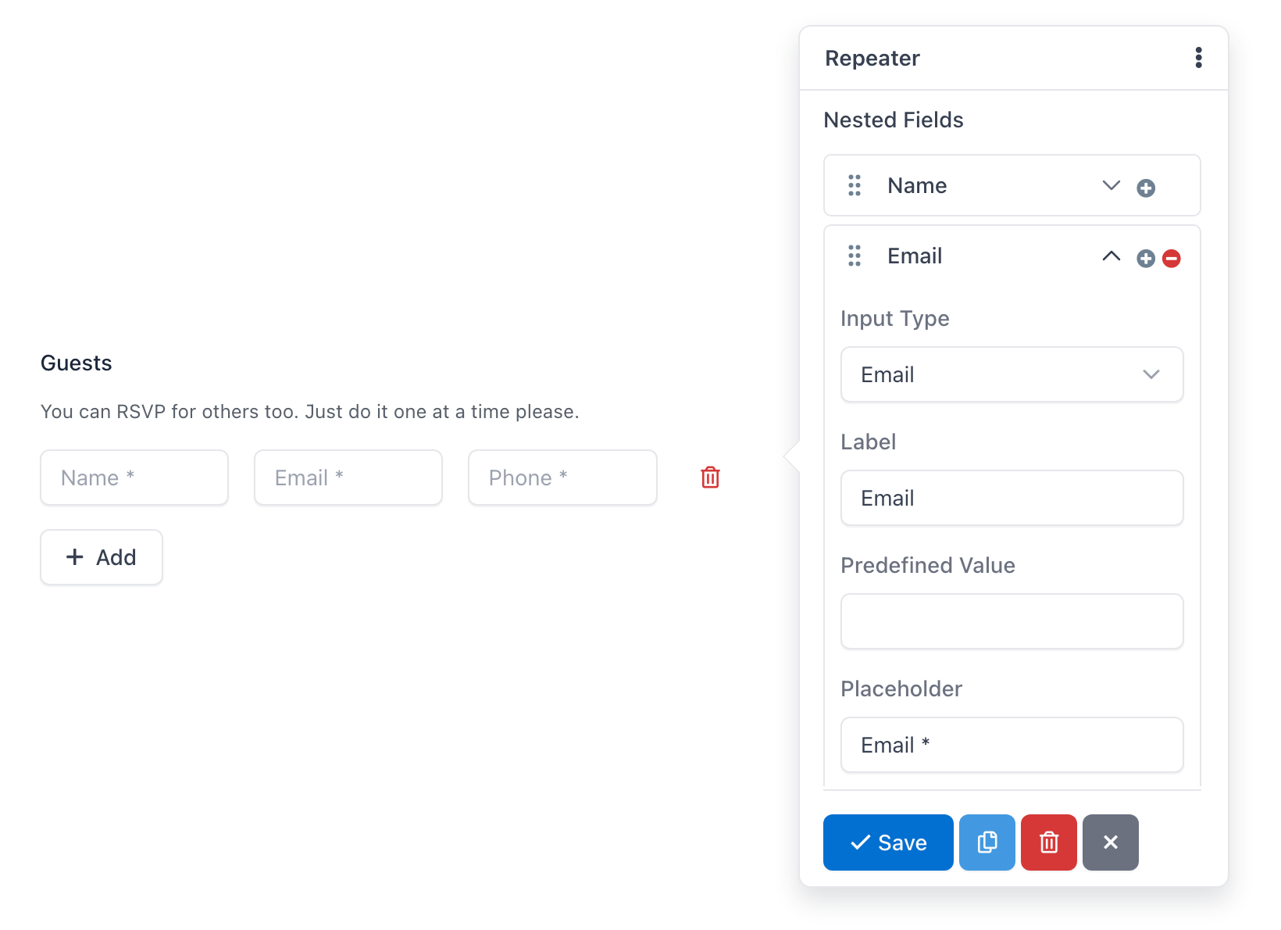Viewport: 1281px width, 930px height.
Task: Expand the Name nested field
Action: click(1112, 185)
